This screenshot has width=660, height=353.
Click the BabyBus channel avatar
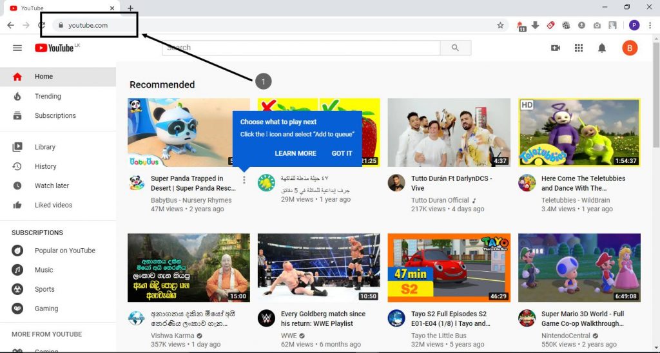(137, 183)
